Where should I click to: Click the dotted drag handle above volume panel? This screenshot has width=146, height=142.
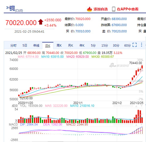pyautogui.click(x=123, y=106)
